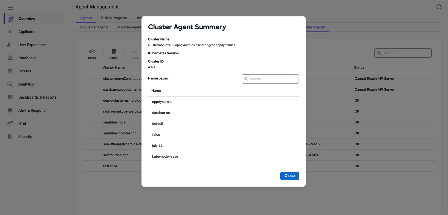
Task: Click the Alert & Respond bell icon
Action: (10, 110)
